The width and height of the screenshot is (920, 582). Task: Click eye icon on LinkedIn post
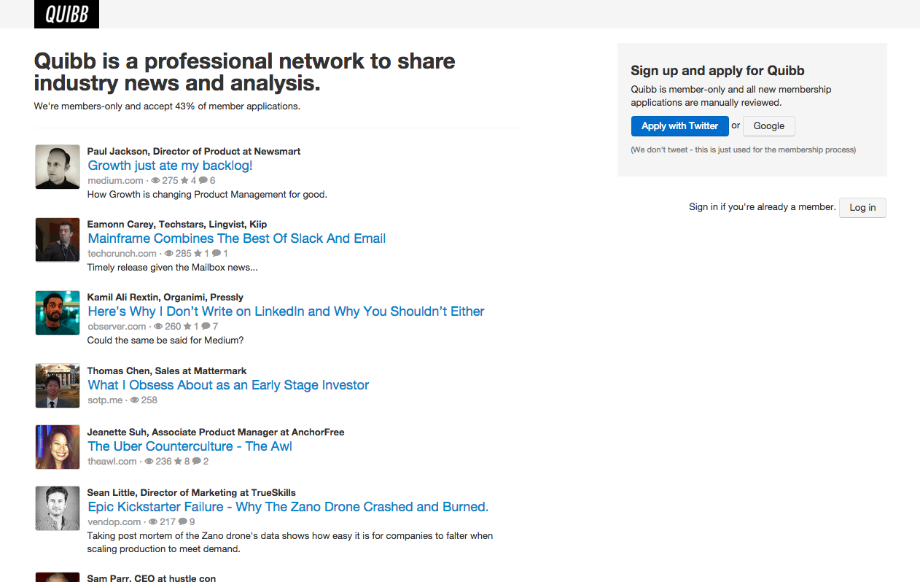(x=158, y=326)
